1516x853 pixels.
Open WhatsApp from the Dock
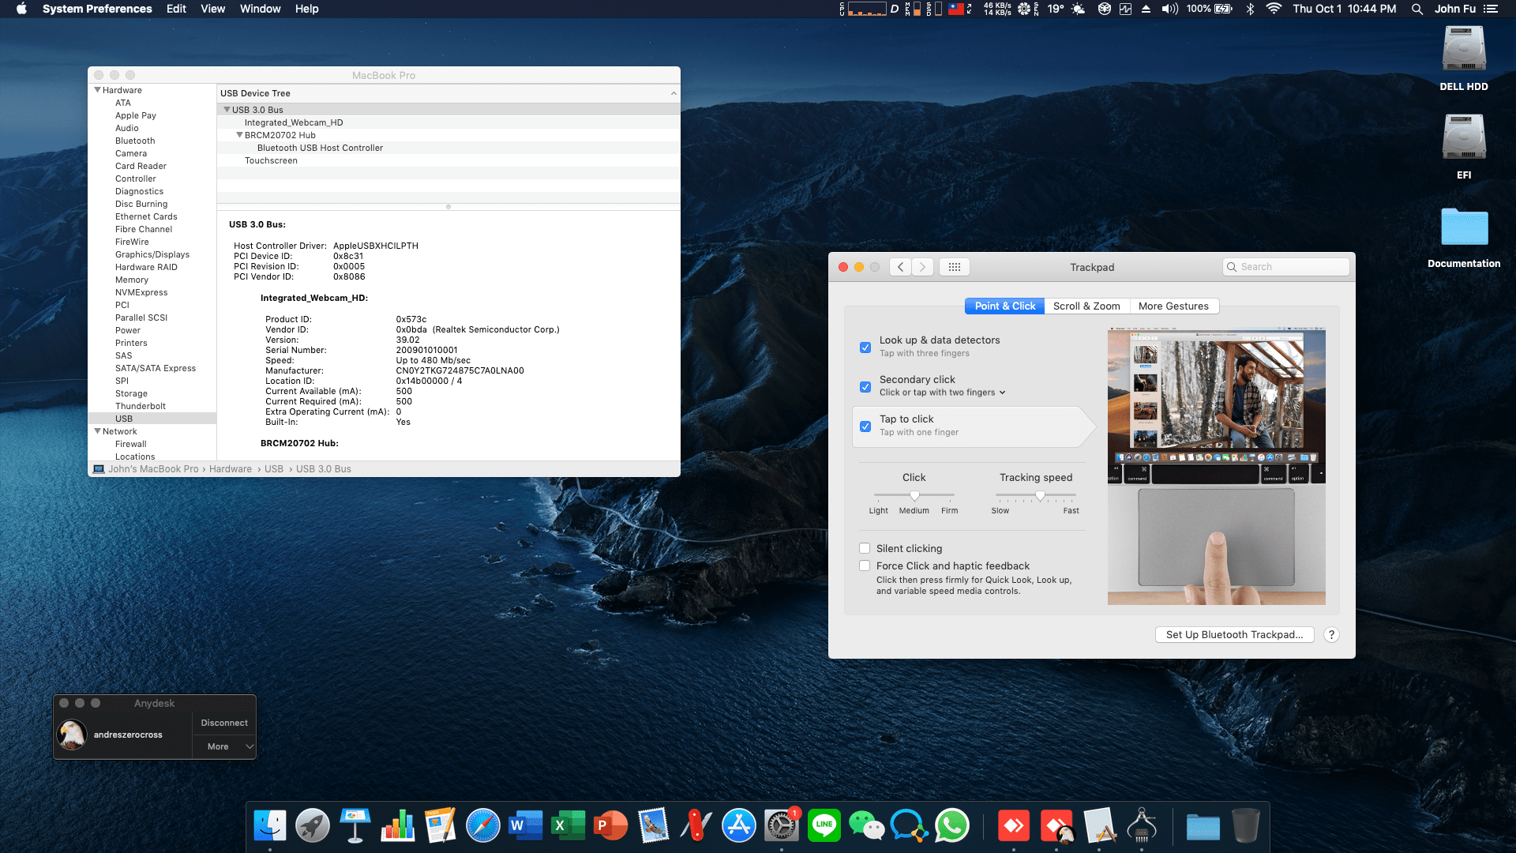pyautogui.click(x=953, y=825)
